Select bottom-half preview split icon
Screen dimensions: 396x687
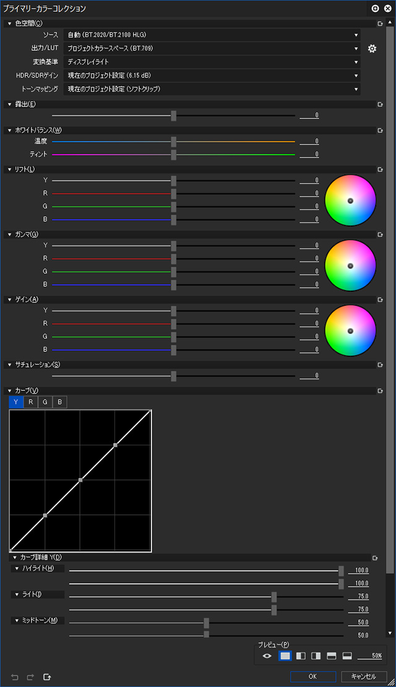coord(347,656)
